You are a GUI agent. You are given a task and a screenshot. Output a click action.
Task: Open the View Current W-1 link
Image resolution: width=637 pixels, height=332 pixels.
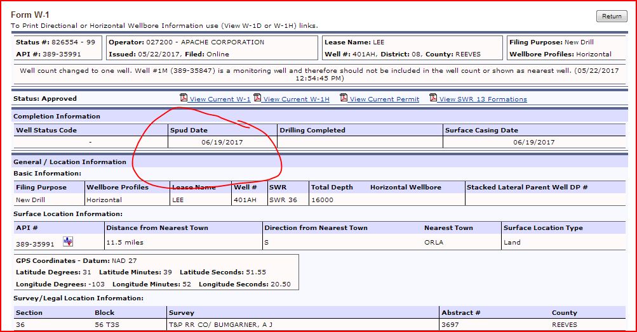[220, 99]
